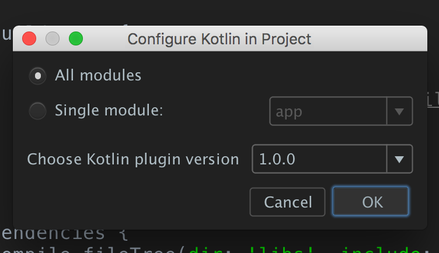Open the 'app' module combo box
This screenshot has width=439, height=253.
tap(328, 111)
